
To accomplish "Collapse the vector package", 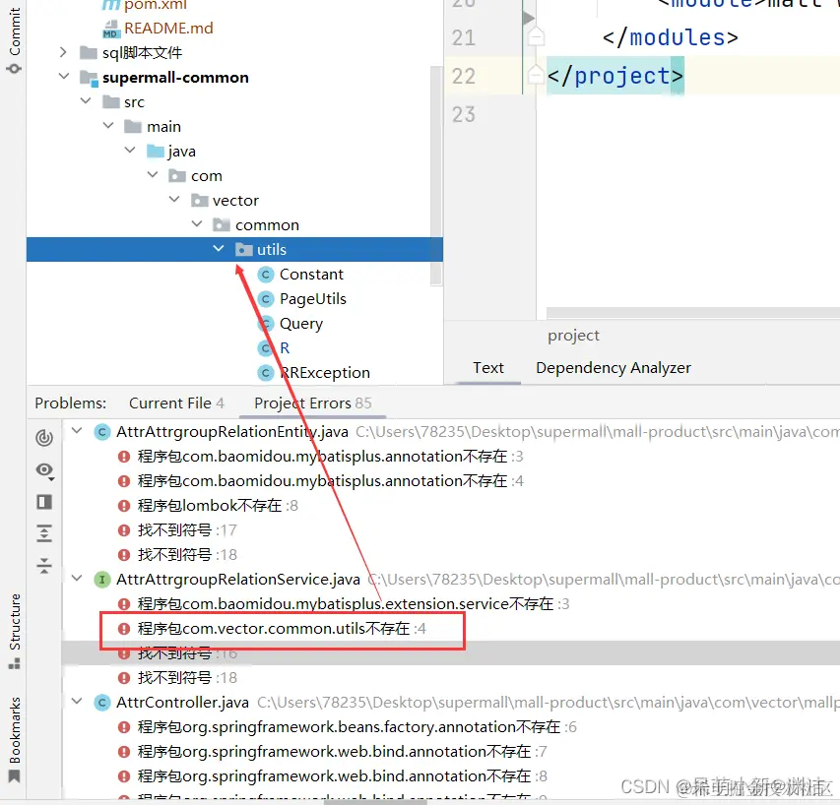I will [x=174, y=200].
